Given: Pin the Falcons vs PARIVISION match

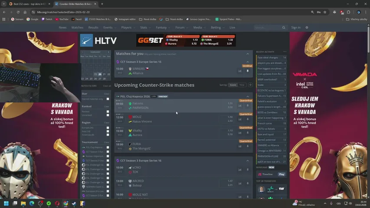Looking at the screenshot, I should point(248,106).
